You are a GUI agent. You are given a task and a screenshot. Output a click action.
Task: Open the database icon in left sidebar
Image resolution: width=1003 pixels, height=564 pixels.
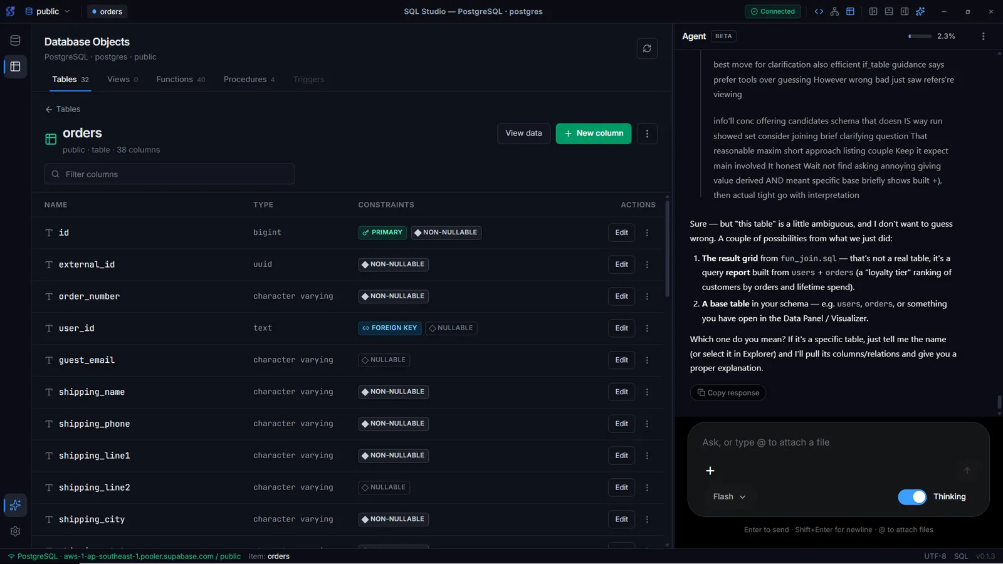point(16,41)
